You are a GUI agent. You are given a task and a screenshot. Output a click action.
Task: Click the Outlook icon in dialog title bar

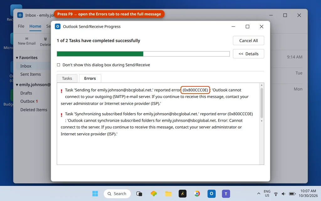(x=58, y=26)
